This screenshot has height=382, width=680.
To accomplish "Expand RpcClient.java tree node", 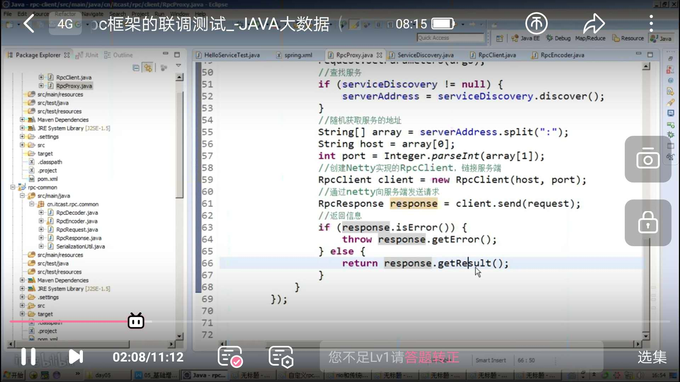I will coord(41,77).
